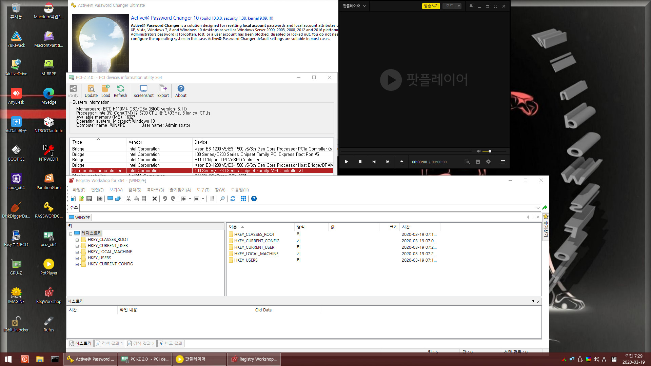
Task: Adjust the PotPlayer volume slider
Action: 494,151
